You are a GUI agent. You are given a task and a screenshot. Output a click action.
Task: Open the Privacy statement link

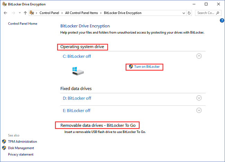point(21,154)
